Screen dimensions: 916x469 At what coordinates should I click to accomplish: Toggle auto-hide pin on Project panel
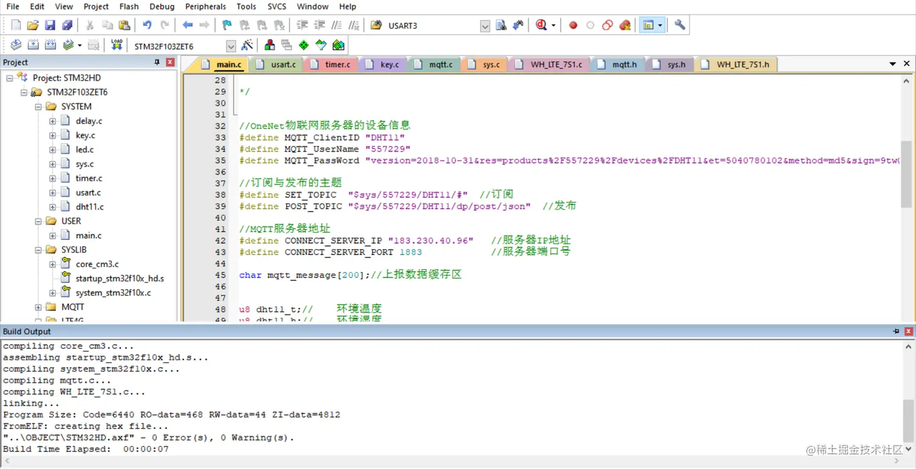click(157, 62)
